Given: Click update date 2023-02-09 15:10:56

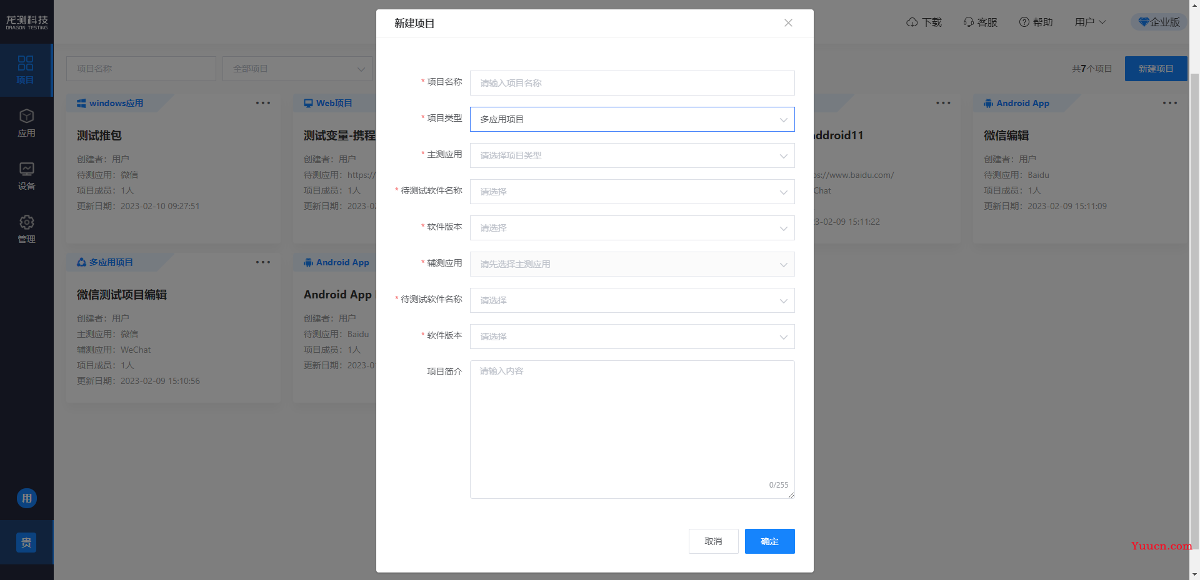Looking at the screenshot, I should pyautogui.click(x=160, y=381).
